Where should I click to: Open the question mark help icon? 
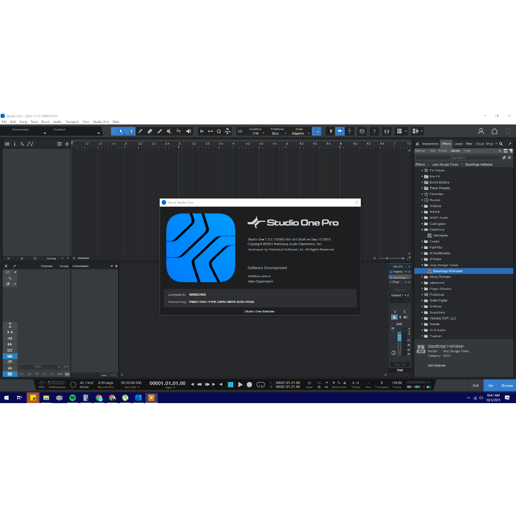pyautogui.click(x=374, y=131)
